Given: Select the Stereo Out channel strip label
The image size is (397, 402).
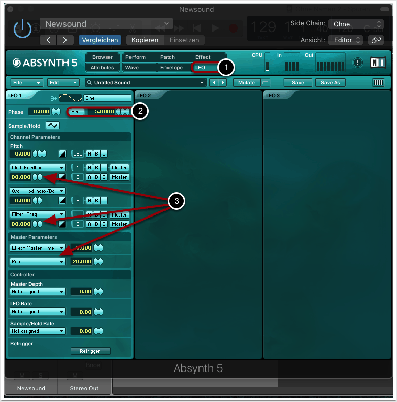Looking at the screenshot, I should tap(84, 388).
